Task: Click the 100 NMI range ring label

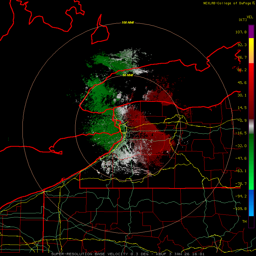Action: [128, 22]
